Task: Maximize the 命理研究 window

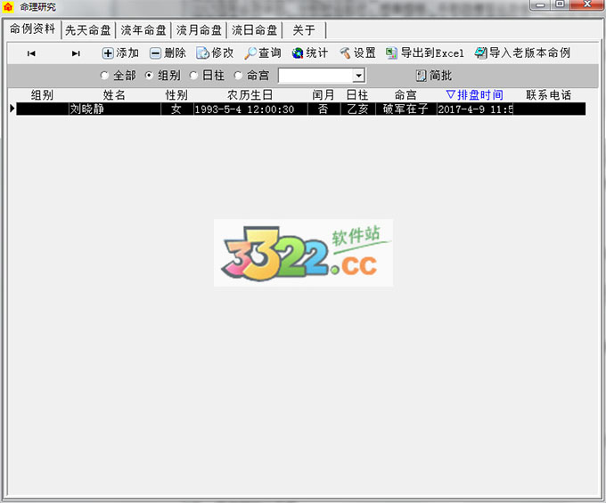Action: point(560,4)
